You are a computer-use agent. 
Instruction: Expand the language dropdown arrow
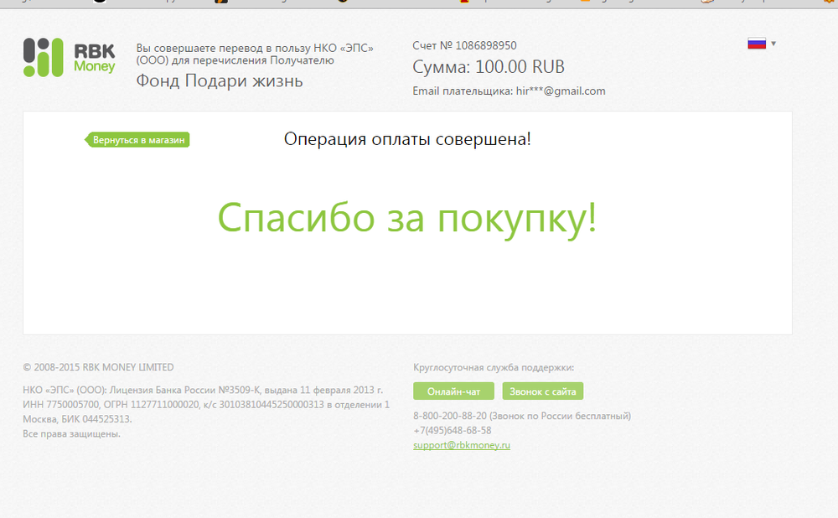pos(773,44)
